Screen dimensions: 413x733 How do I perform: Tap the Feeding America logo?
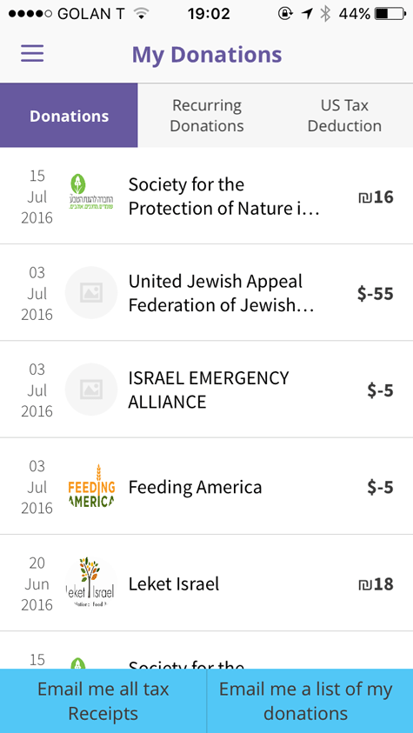point(91,487)
